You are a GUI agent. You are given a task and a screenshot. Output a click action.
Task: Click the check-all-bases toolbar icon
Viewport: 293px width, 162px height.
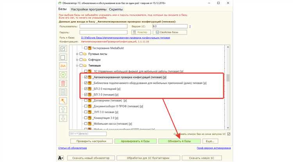63,48
